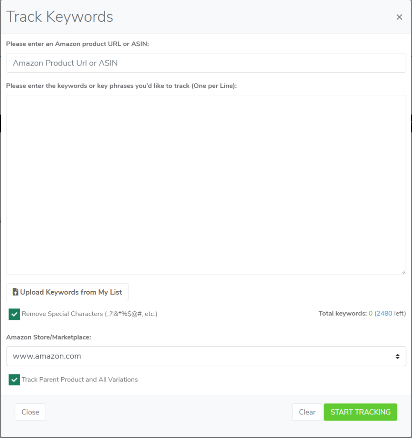Click the Amazon Store/Marketplace field label
This screenshot has width=412, height=438.
tap(49, 337)
